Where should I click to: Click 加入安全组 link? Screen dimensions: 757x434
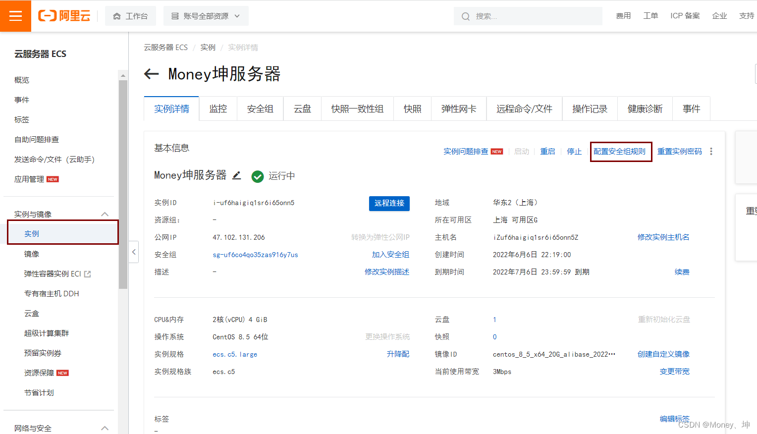tap(390, 255)
